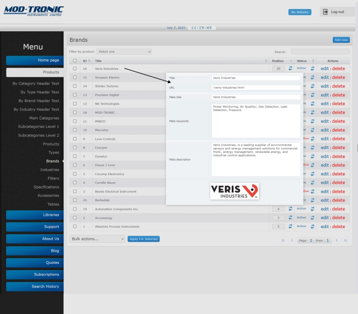Image resolution: width=358 pixels, height=314 pixels.
Task: Toggle status icon for Veris Industries row
Action: (x=312, y=68)
